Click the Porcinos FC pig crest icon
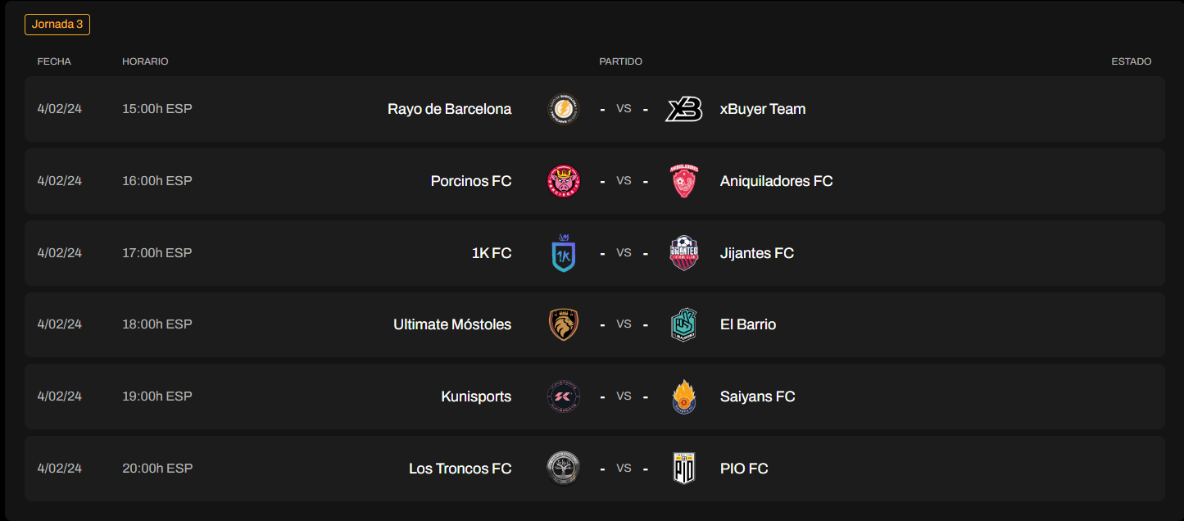Viewport: 1184px width, 521px height. 564,180
